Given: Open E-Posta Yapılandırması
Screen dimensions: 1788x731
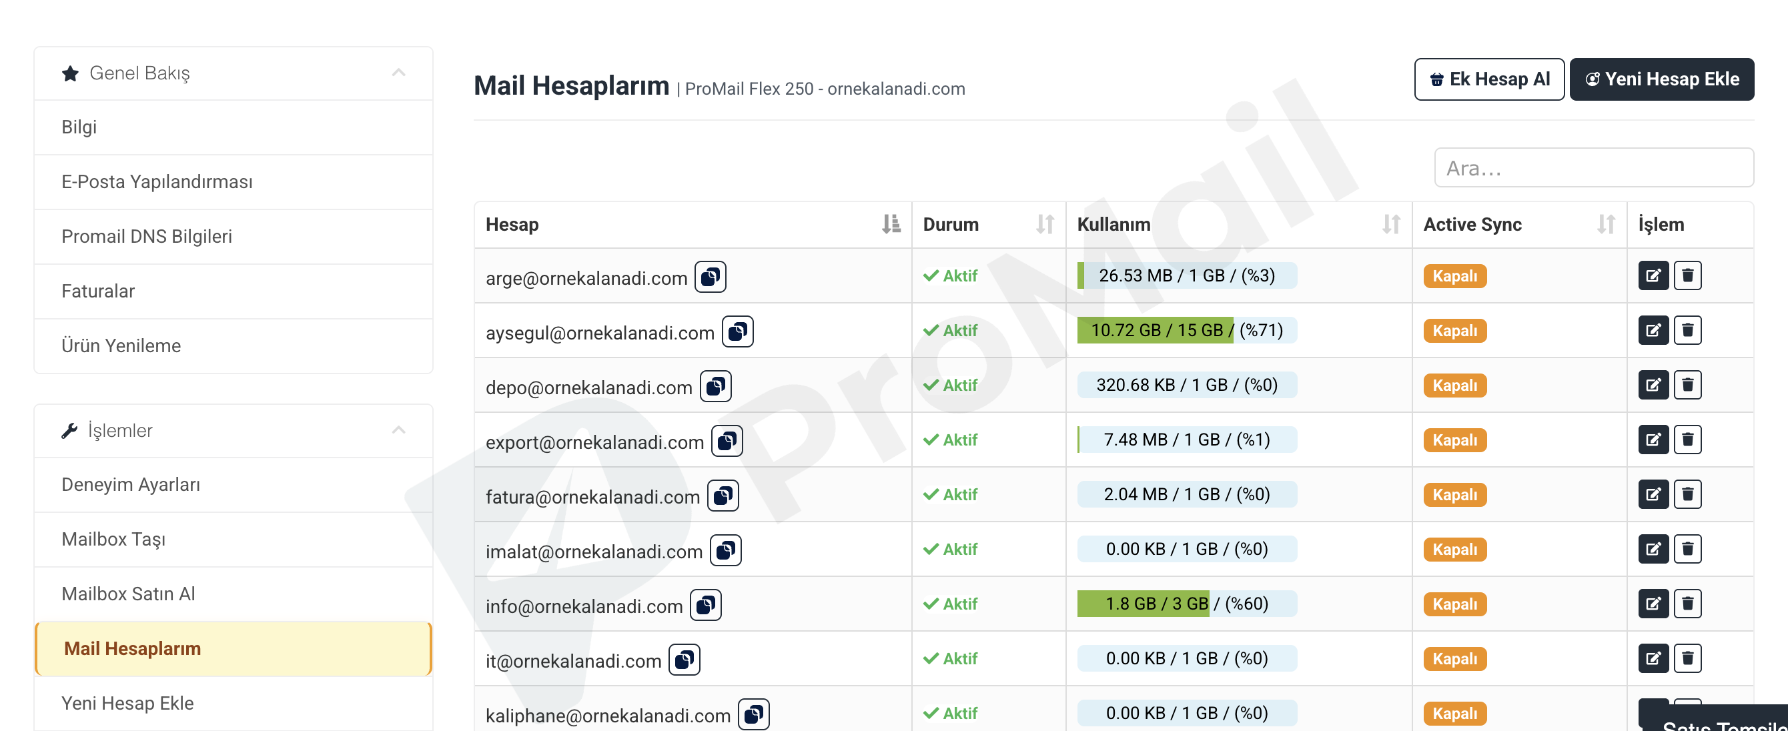Looking at the screenshot, I should click(x=234, y=182).
